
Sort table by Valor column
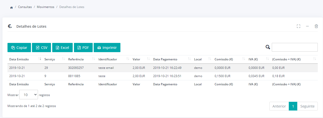coord(148,59)
